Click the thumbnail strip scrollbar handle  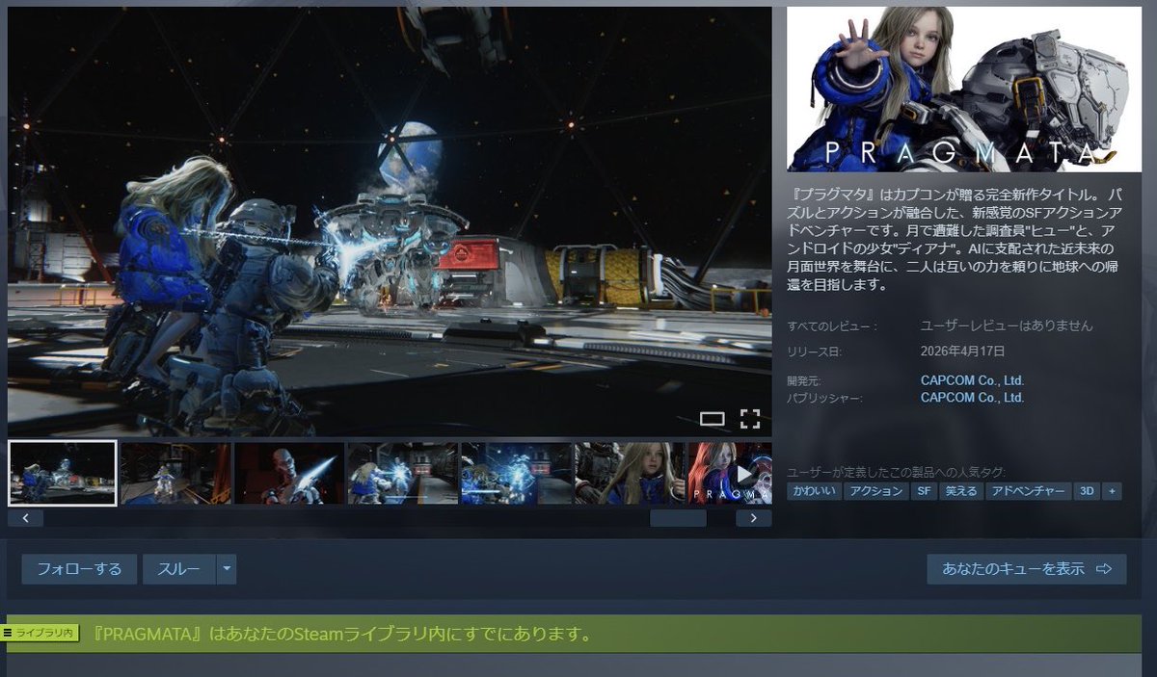point(678,518)
